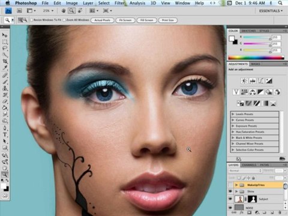Toggle zoom in mode in options bar
The image size is (288, 216).
tap(20, 20)
